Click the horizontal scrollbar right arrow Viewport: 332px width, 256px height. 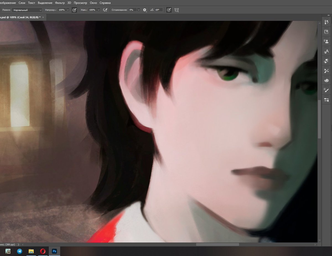315,245
